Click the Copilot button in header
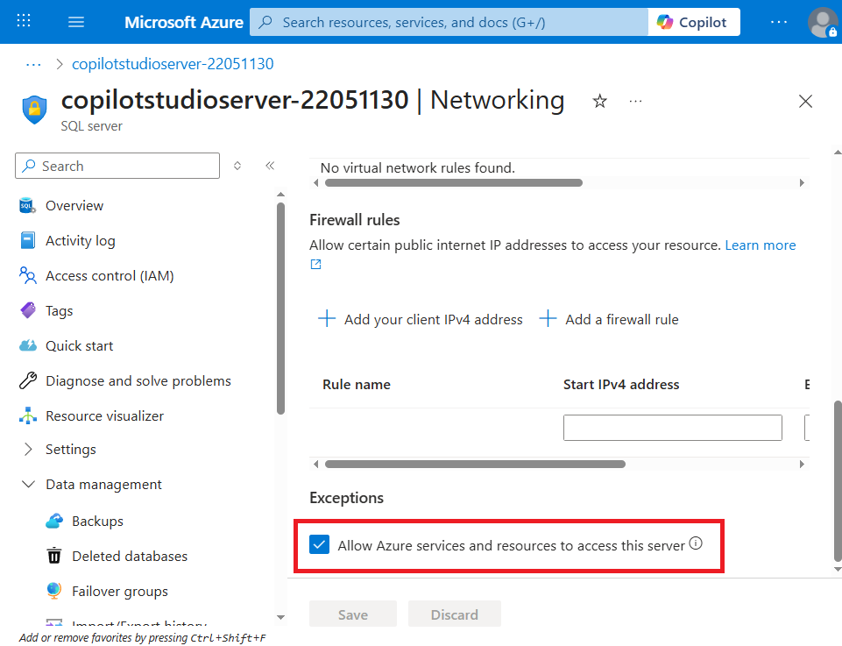Screen dimensions: 842x646 pyautogui.click(x=693, y=22)
